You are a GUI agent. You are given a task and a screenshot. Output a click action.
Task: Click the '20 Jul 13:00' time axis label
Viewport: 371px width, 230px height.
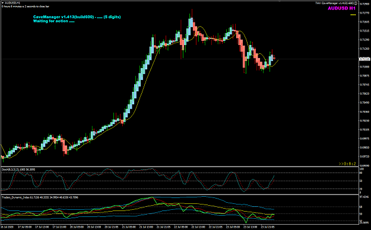tap(94, 227)
